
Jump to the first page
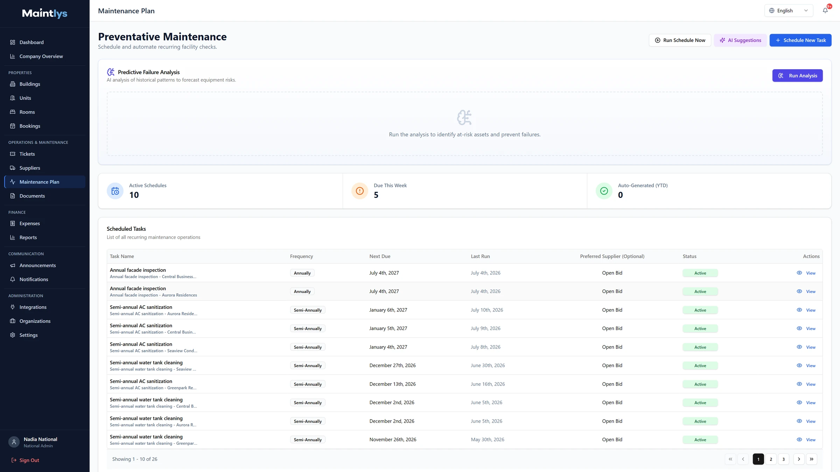point(730,459)
